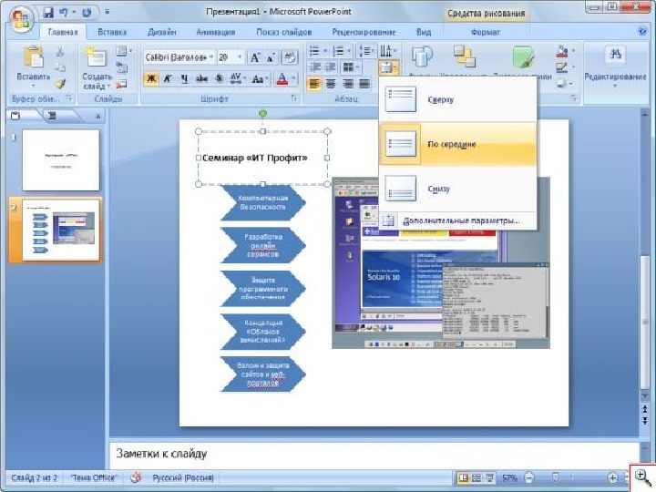Open the Вставка ribbon tab

[x=112, y=31]
